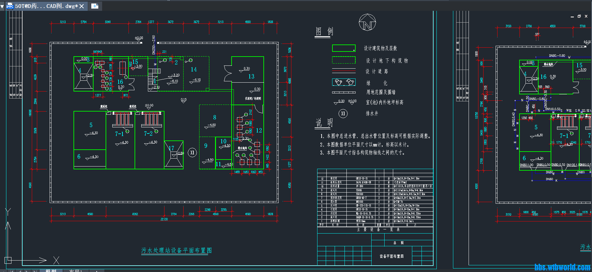The image size is (592, 272).
Task: Restore down the inner drawing window
Action: [579, 17]
